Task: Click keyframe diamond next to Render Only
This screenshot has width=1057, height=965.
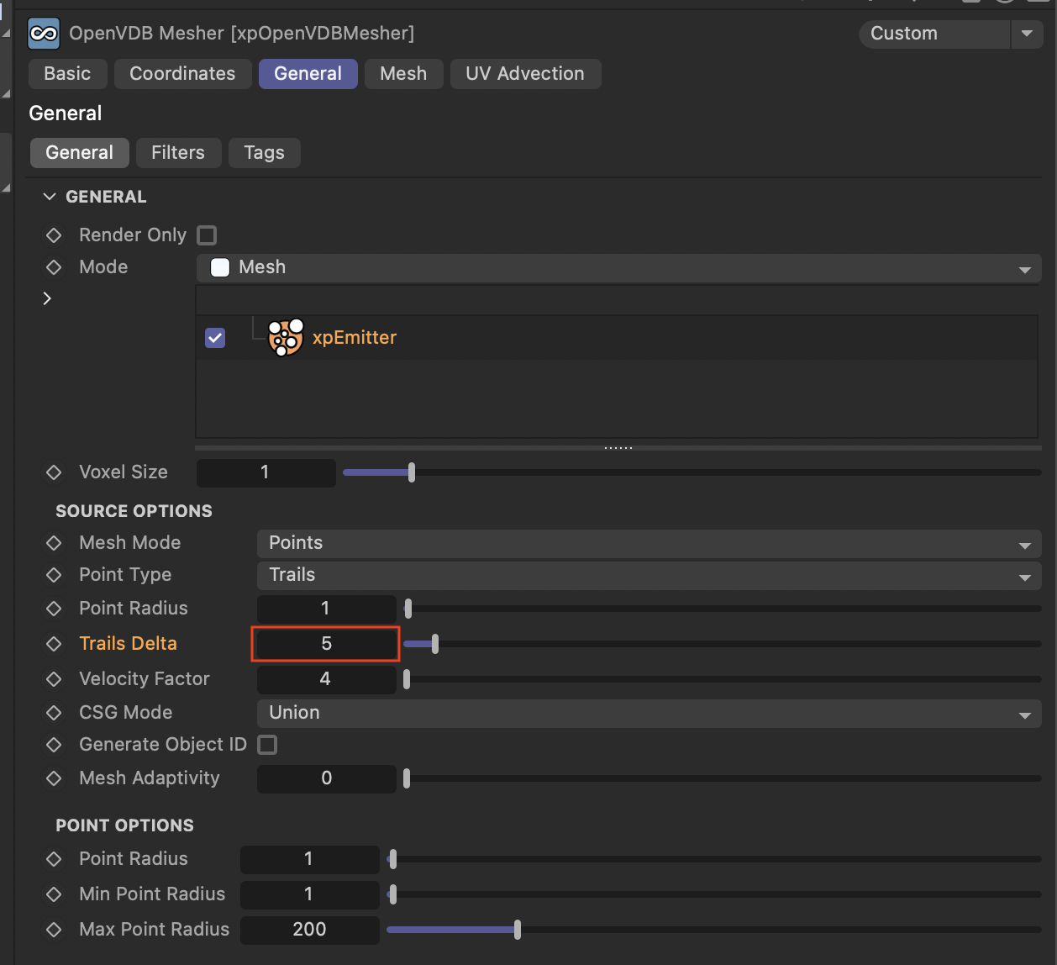Action: pos(54,235)
